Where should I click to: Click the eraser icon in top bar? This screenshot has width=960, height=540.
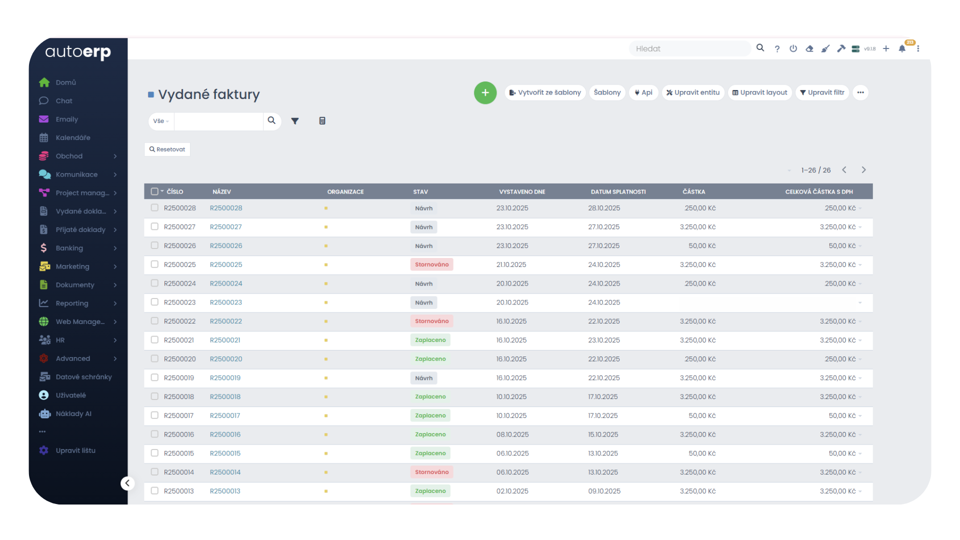pos(809,49)
